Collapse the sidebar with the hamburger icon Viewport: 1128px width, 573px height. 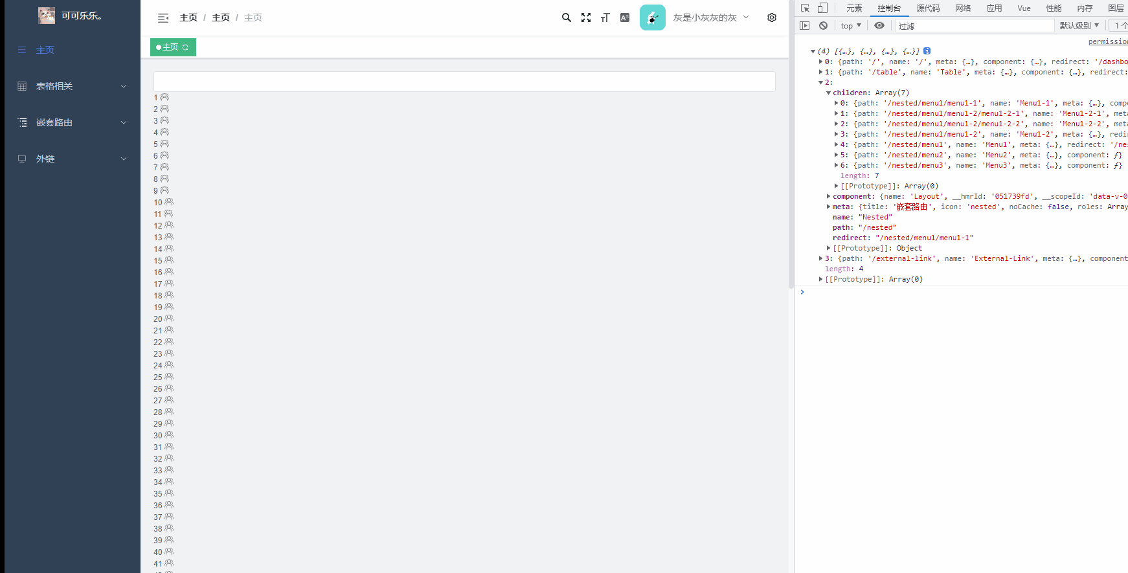(x=163, y=17)
